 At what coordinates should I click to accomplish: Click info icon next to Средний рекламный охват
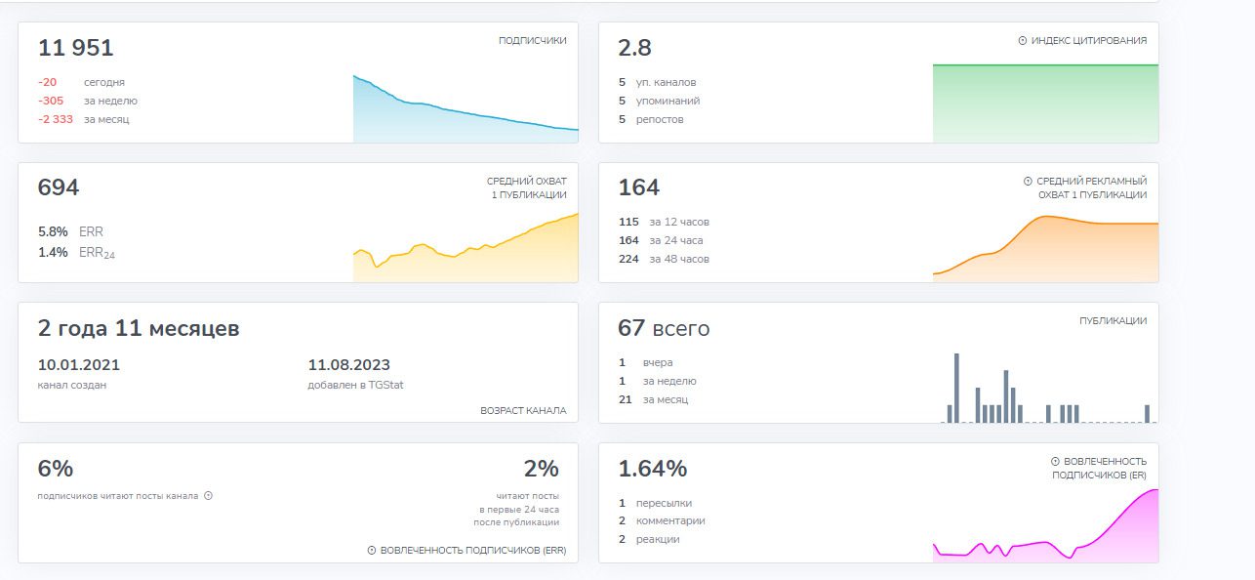click(1028, 182)
